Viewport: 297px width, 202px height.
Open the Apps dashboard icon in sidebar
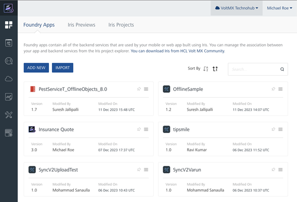[9, 25]
